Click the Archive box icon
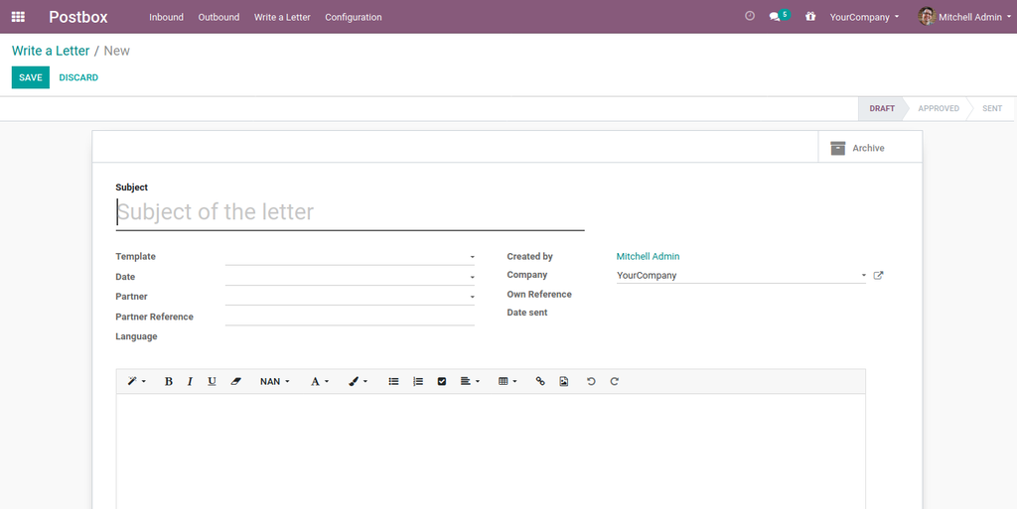The height and width of the screenshot is (509, 1017). click(x=838, y=148)
